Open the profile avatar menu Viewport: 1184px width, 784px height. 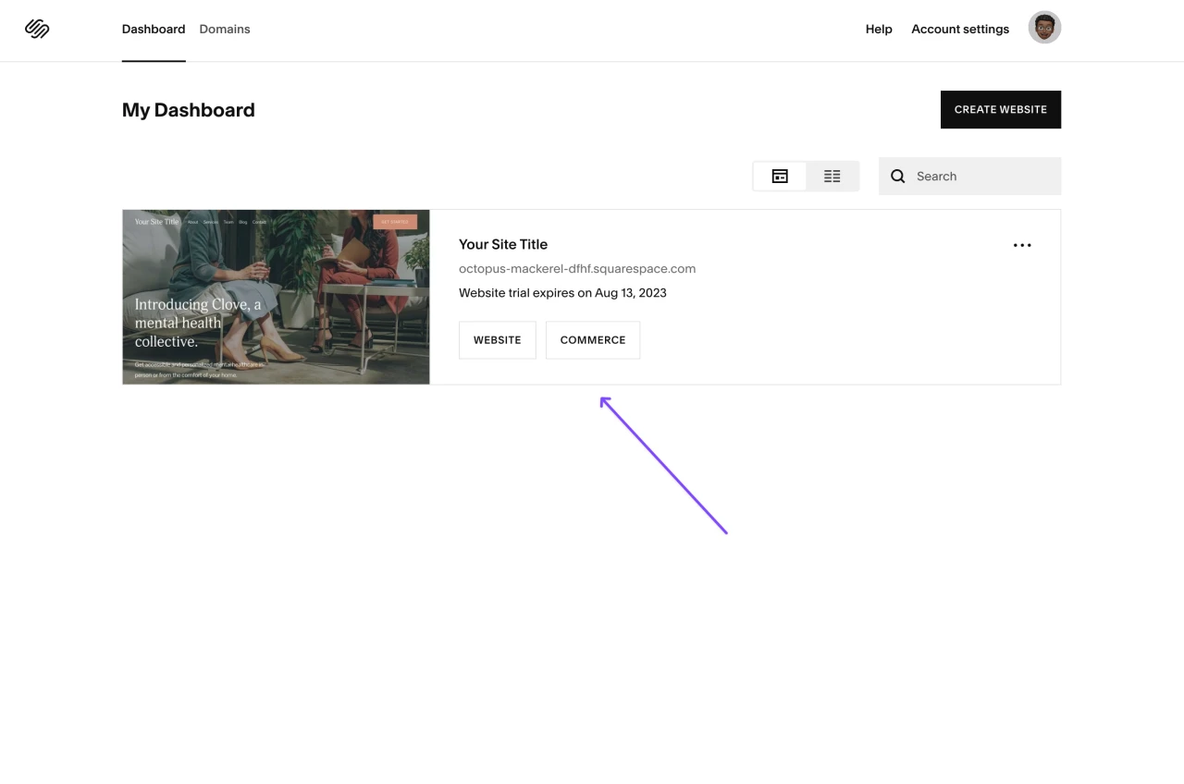click(1044, 28)
